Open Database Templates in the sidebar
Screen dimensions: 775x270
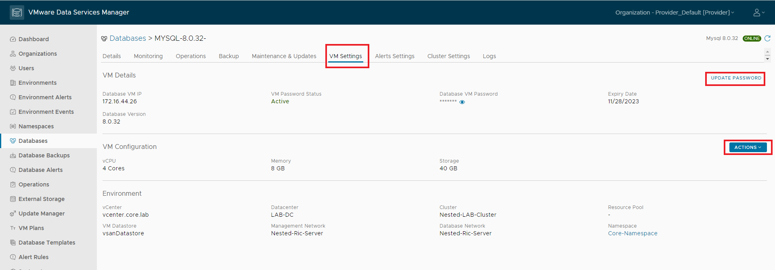pyautogui.click(x=47, y=243)
